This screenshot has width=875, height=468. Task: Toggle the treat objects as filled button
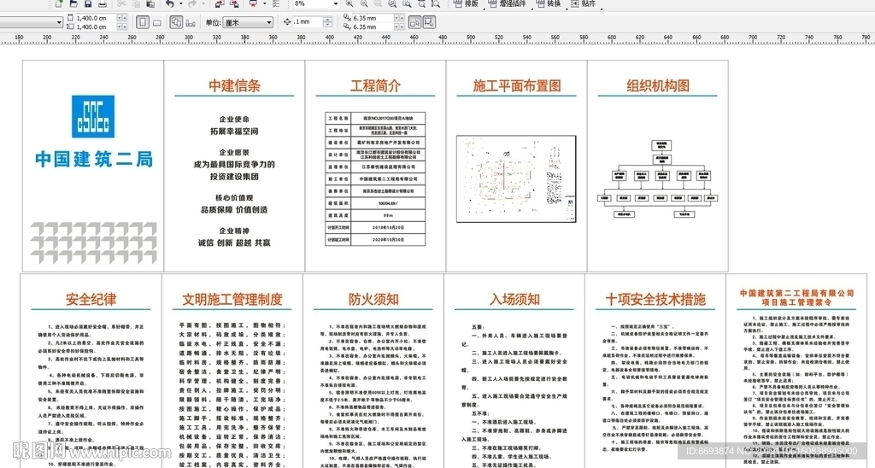[x=414, y=22]
